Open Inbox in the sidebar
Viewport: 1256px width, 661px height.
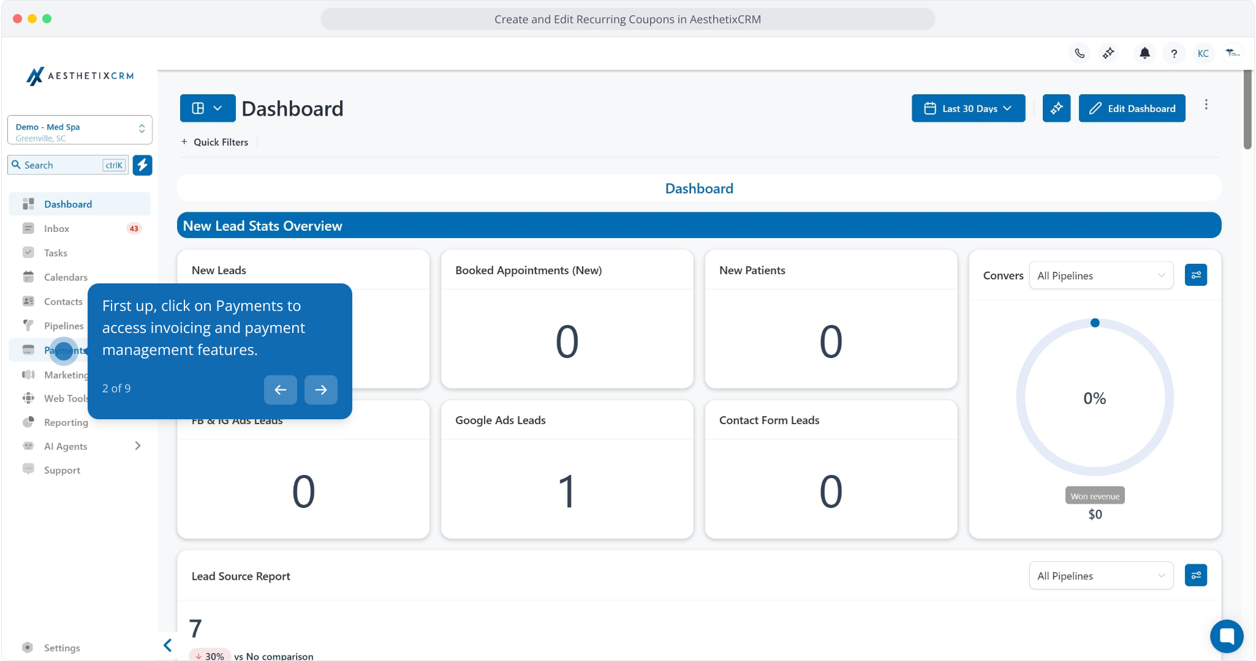click(56, 228)
